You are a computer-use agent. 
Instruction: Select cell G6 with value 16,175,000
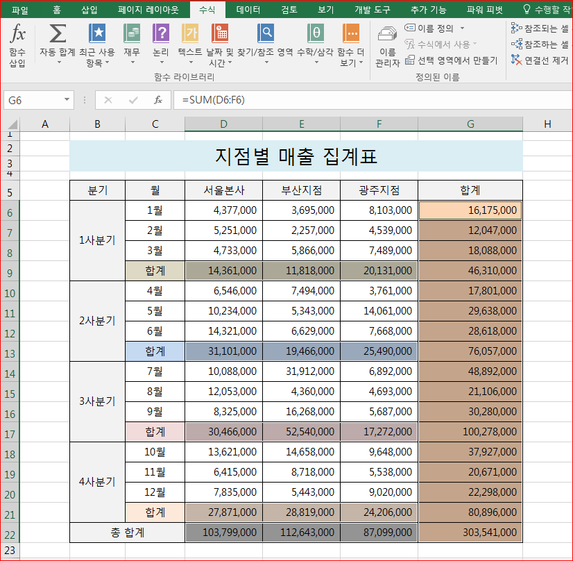470,210
